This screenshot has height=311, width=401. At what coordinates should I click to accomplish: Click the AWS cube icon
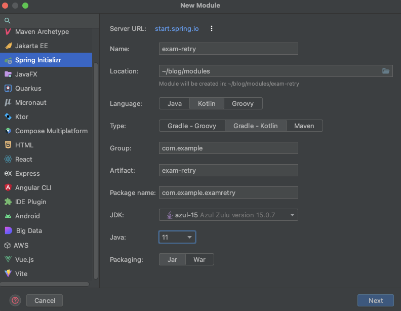[x=8, y=246]
